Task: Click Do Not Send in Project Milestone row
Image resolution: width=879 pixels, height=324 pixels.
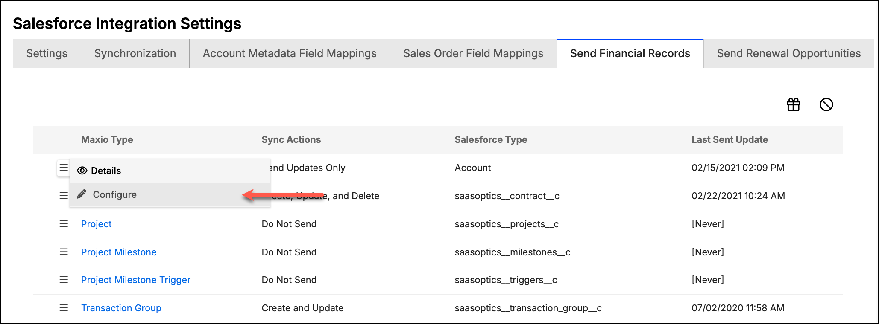Action: pos(289,252)
